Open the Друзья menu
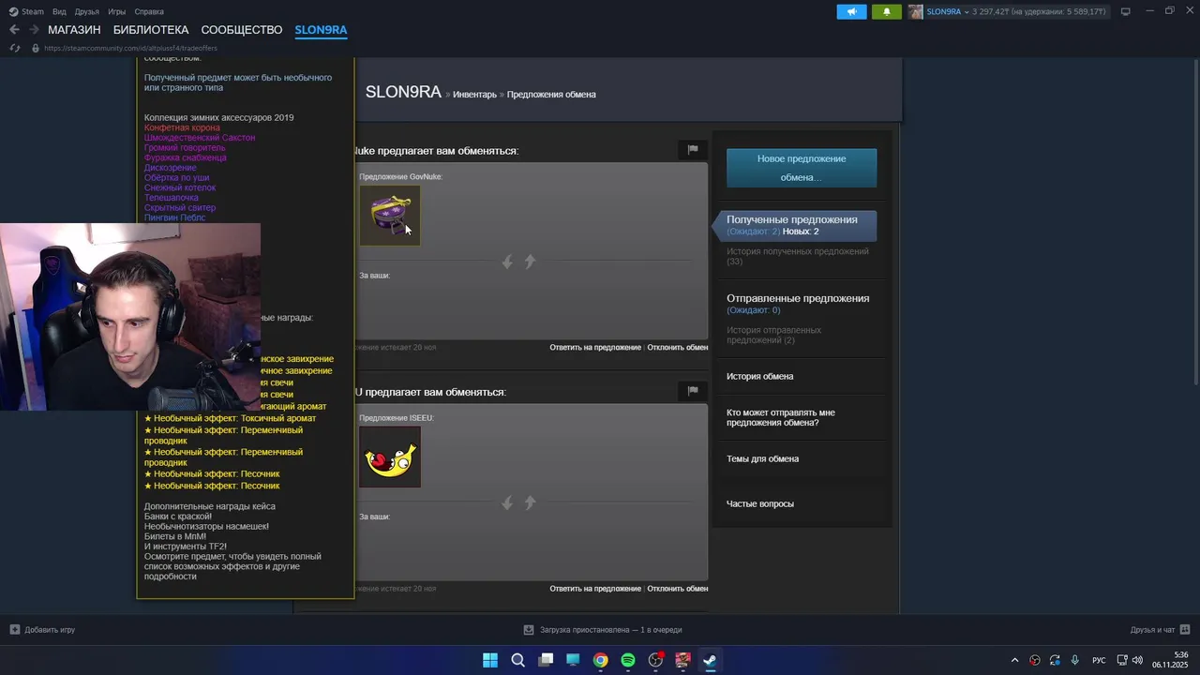 click(x=87, y=12)
